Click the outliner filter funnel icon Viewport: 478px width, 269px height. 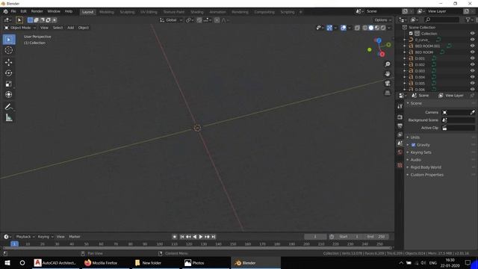pos(468,20)
